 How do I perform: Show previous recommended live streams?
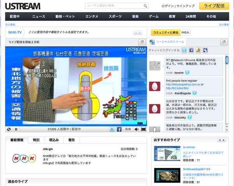[x=220, y=140]
